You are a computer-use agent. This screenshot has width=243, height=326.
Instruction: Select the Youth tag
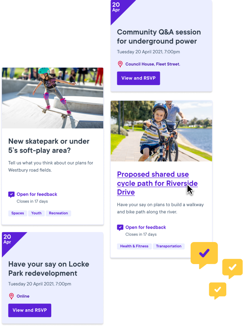coord(36,213)
